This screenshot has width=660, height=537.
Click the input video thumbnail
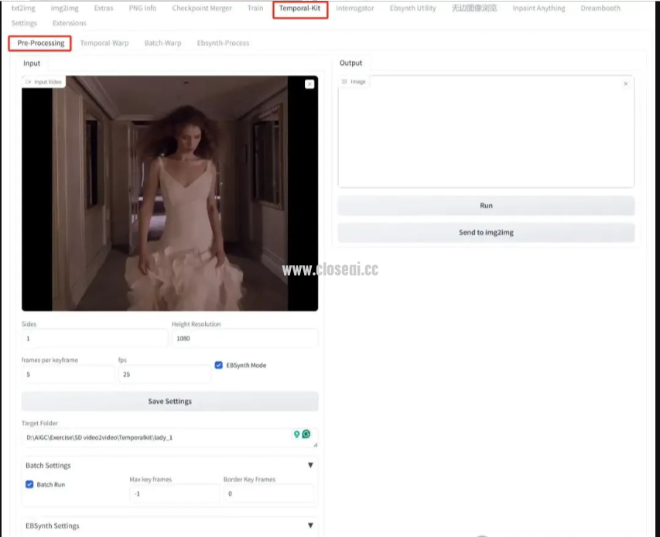point(170,193)
